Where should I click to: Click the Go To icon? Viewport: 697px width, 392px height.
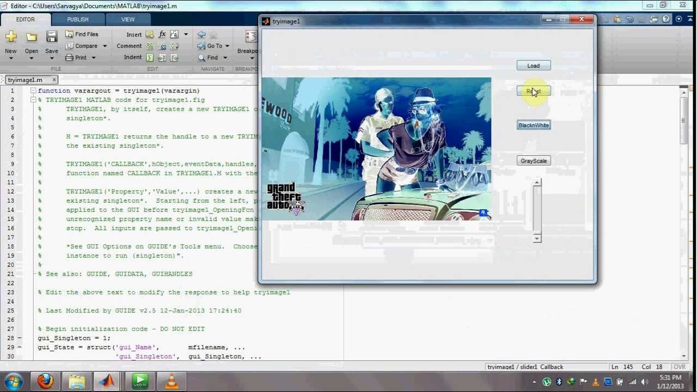pos(201,46)
